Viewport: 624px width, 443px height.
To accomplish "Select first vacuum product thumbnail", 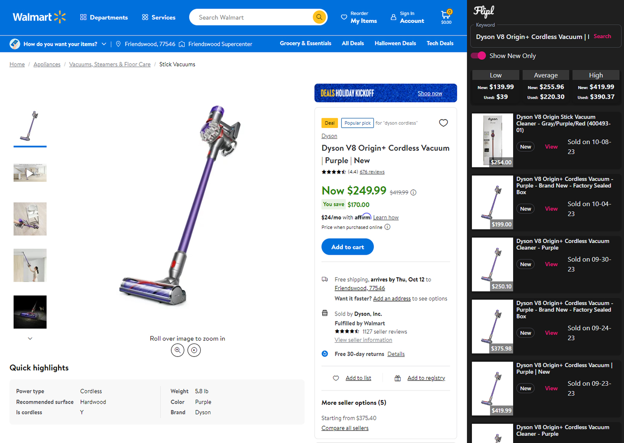I will pos(30,126).
